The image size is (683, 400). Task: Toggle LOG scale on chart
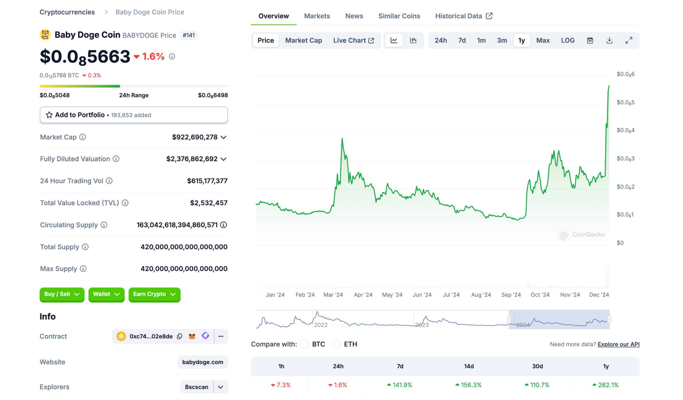[x=567, y=40]
